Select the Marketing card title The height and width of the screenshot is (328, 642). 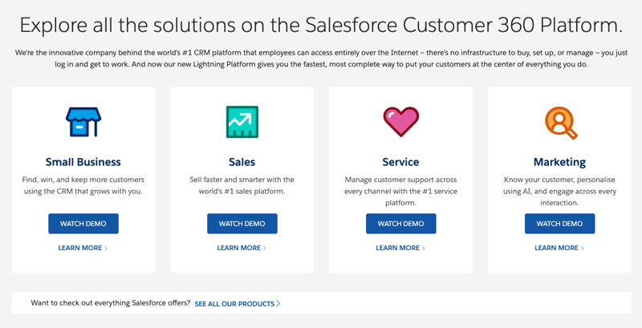[559, 162]
